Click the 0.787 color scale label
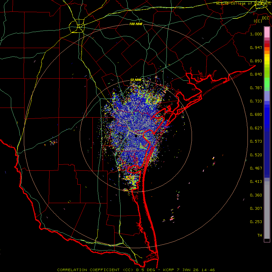 [x=256, y=88]
